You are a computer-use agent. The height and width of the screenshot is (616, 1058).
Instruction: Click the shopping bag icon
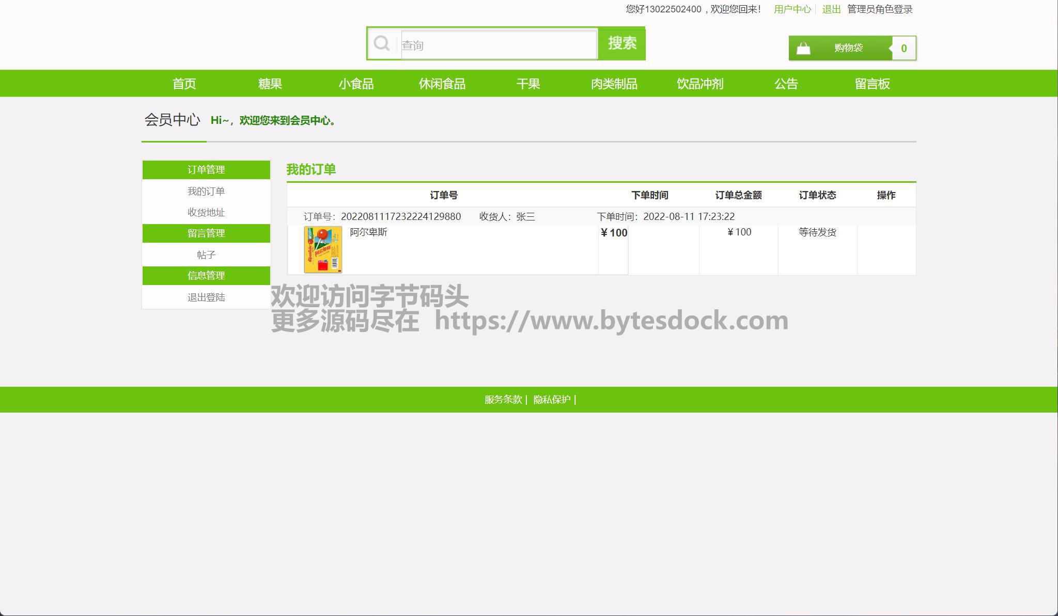pos(803,49)
